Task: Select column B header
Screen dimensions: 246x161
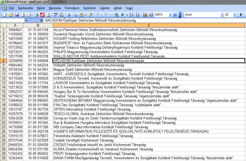Action: pos(38,25)
